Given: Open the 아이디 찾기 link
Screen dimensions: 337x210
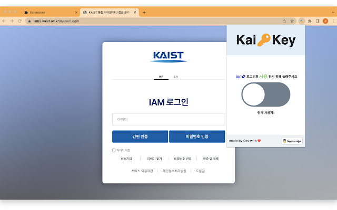Looking at the screenshot, I should 154,159.
